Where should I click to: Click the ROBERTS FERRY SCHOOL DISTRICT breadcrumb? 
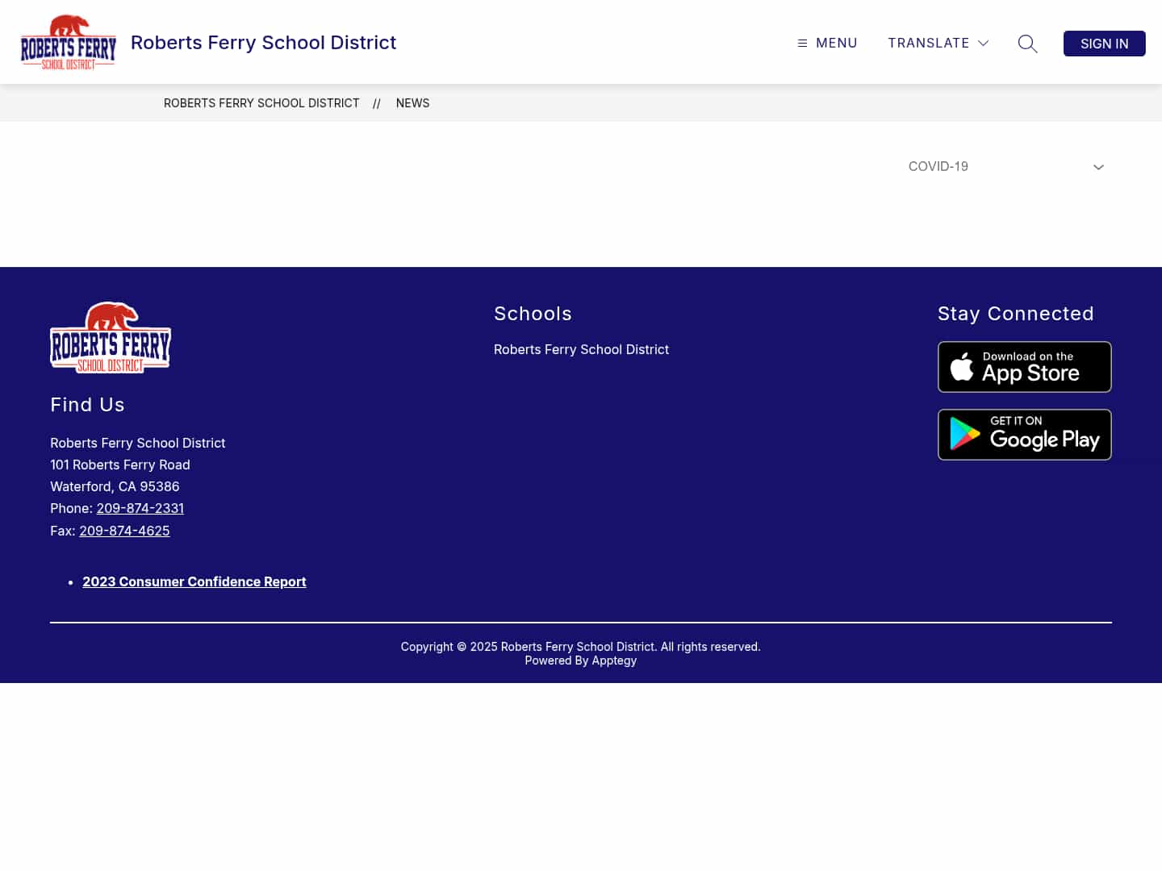[x=261, y=103]
